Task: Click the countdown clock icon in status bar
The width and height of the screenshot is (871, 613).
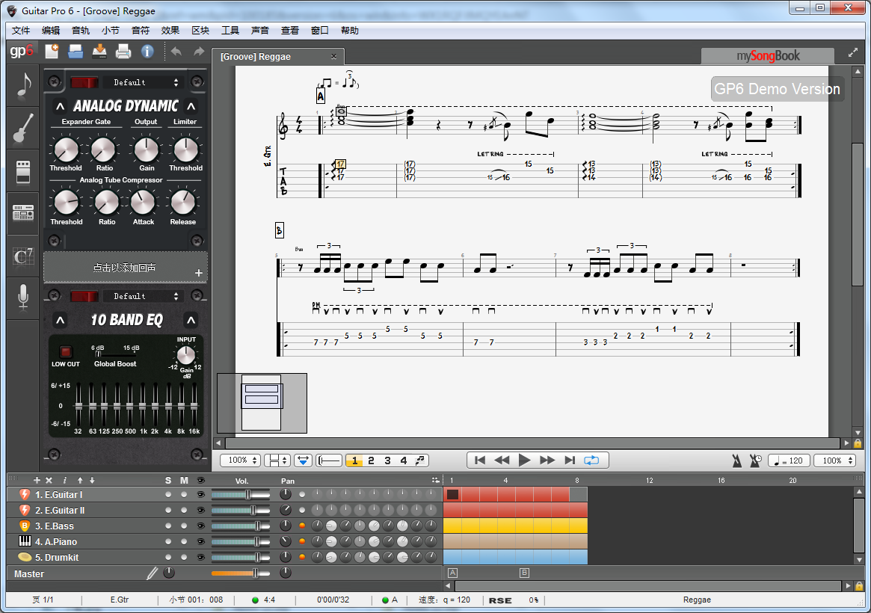Action: (x=756, y=460)
